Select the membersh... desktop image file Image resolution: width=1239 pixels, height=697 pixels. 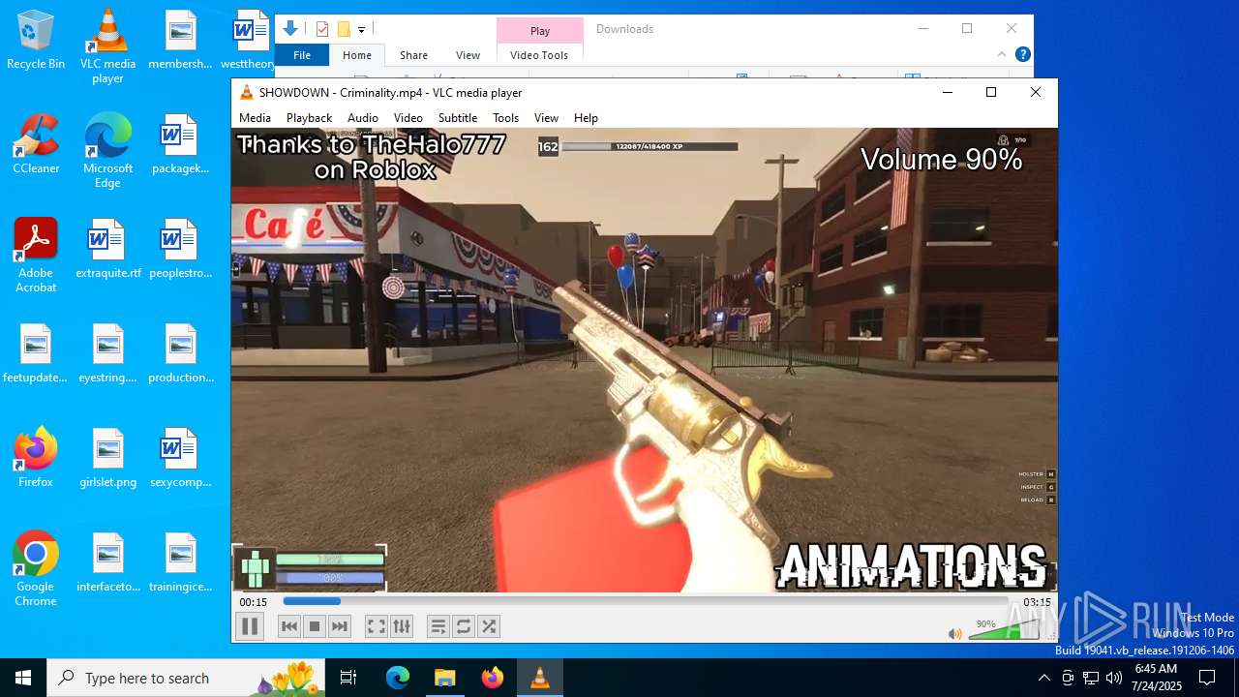(180, 40)
